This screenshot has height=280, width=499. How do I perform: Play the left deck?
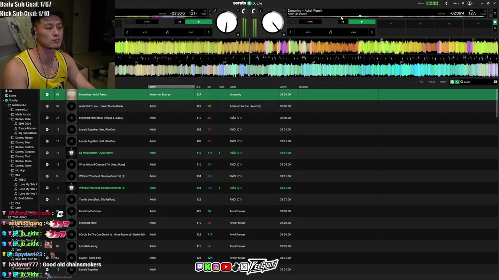pos(198,22)
